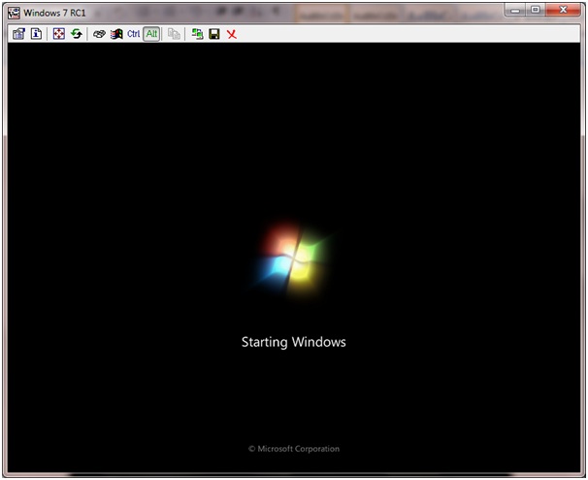Toggle the pressed Alt key button
588x480 pixels.
tap(151, 34)
